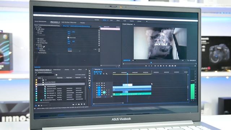231x130 pixels.
Task: Open the Libraries panel tab
Action: [67, 70]
